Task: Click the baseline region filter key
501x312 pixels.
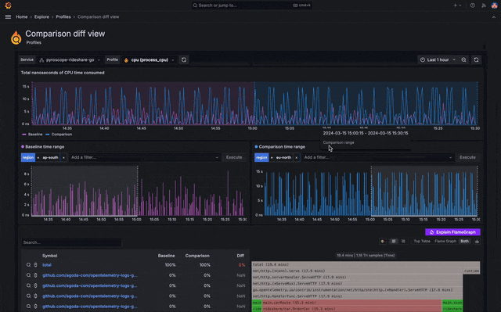Action: (28, 158)
